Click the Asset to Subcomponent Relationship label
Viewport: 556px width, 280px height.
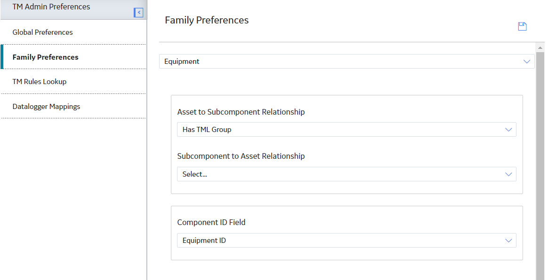(241, 112)
